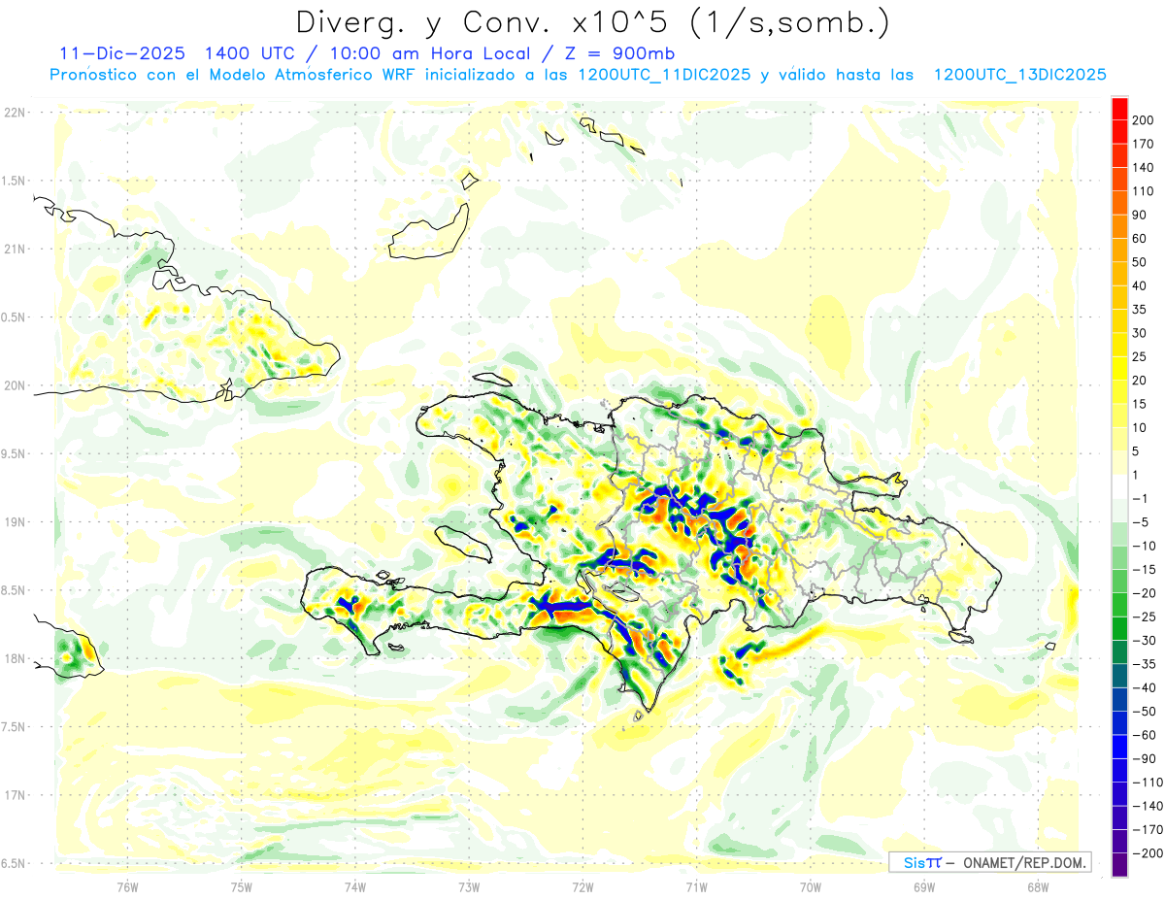Screen dimensions: 1165x900
Task: Click the "8.5N" latitude tick label
Action: coord(14,590)
